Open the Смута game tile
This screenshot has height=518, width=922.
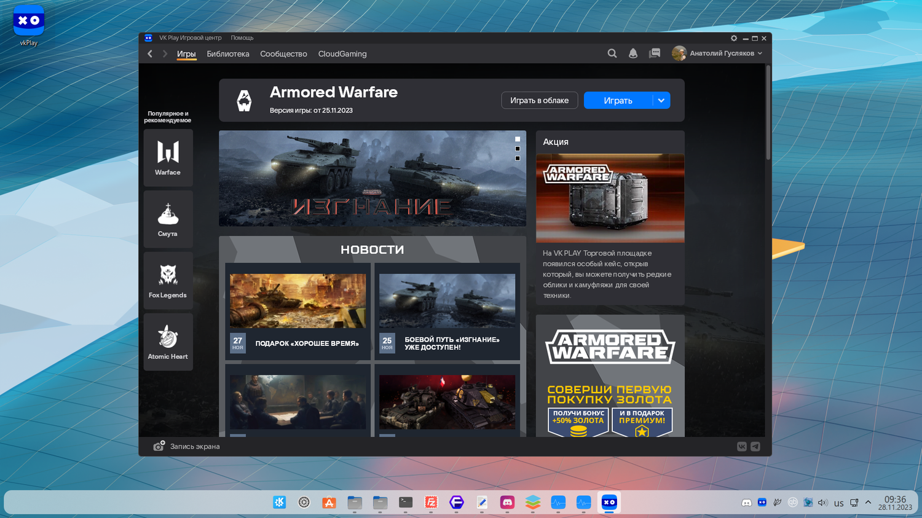pos(168,219)
